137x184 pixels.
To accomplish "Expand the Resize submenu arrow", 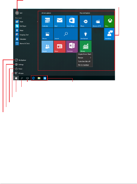I will click(90, 58).
